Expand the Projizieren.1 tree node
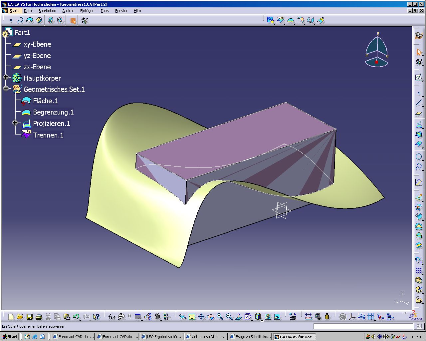The width and height of the screenshot is (426, 341). [x=15, y=123]
